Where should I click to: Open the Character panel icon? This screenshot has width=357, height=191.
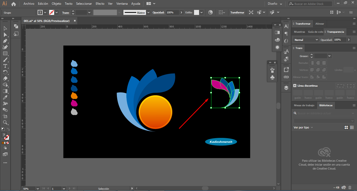pos(286,26)
